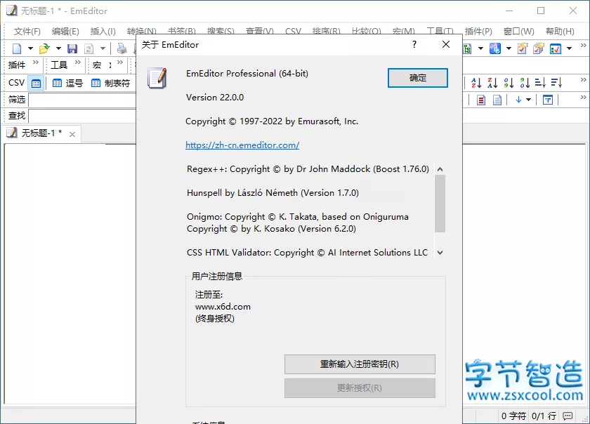Screen dimensions: 590x424
Task: Open the 插件(P) menu
Action: (478, 31)
